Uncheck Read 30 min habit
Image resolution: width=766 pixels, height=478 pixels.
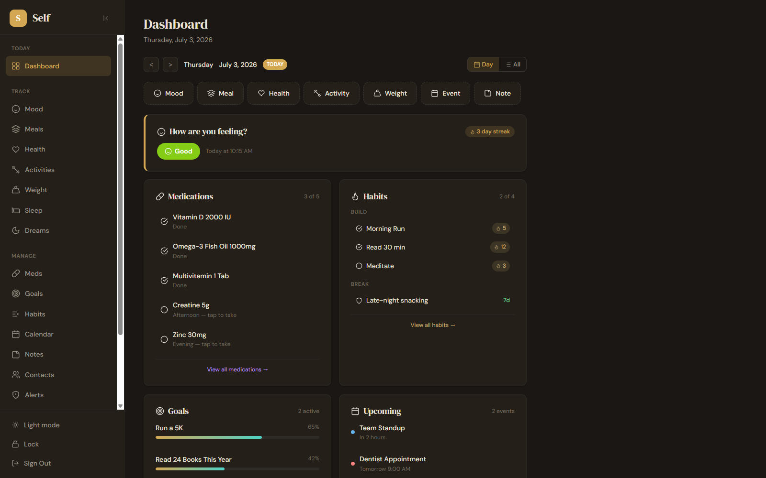359,247
